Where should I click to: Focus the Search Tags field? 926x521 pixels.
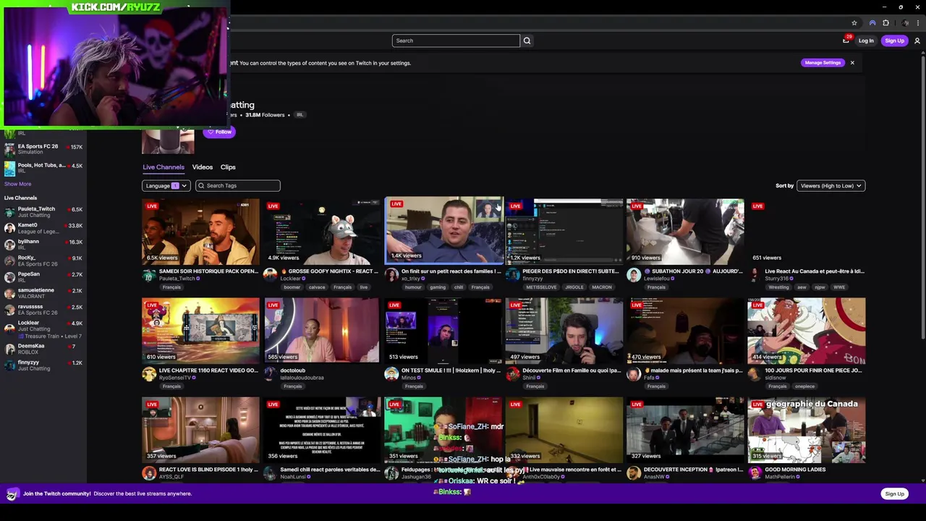coord(238,186)
